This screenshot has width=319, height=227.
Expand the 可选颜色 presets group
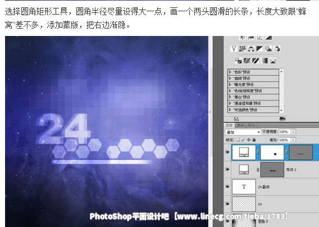click(x=230, y=110)
